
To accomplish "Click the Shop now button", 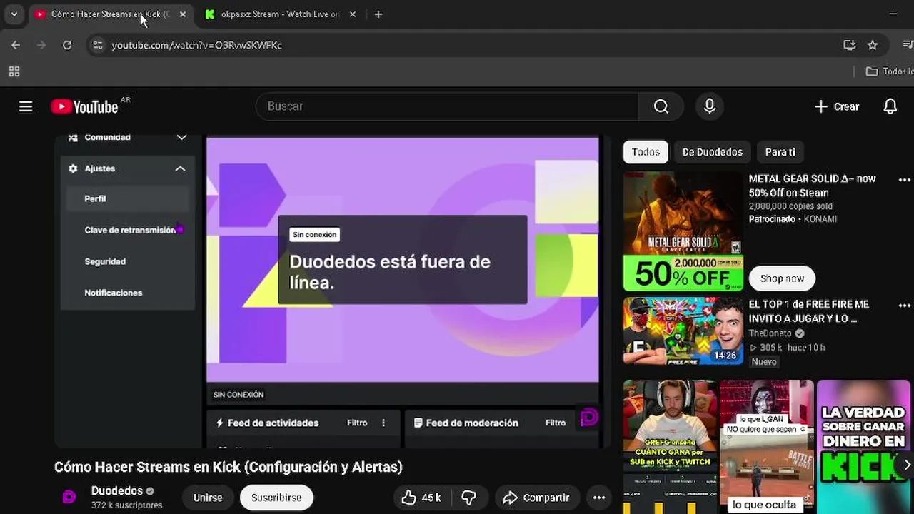I will pyautogui.click(x=782, y=278).
